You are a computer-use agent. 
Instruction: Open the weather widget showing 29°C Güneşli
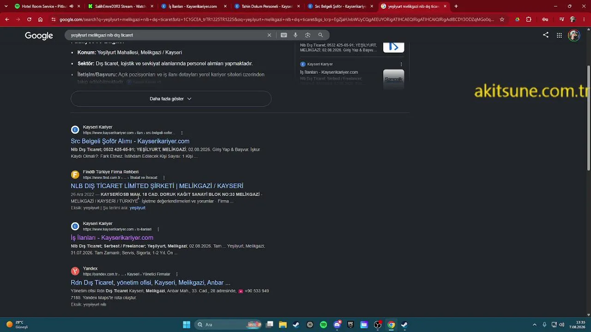click(x=17, y=325)
